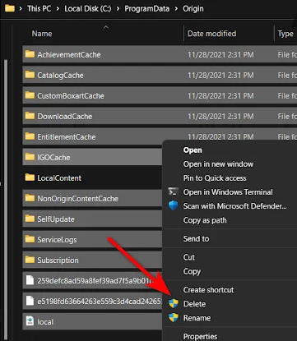This screenshot has width=297, height=341.
Task: Click the date modified of CatalogCache
Action: click(x=220, y=76)
